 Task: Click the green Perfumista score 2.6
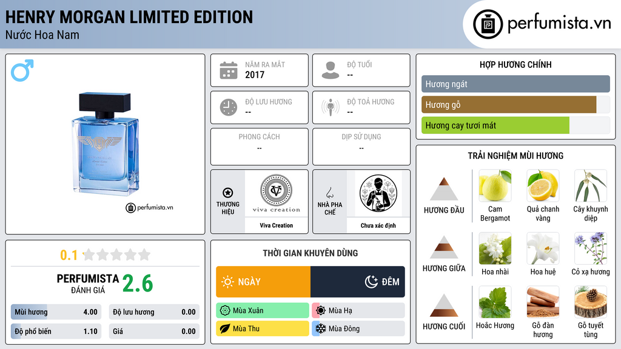(x=138, y=284)
